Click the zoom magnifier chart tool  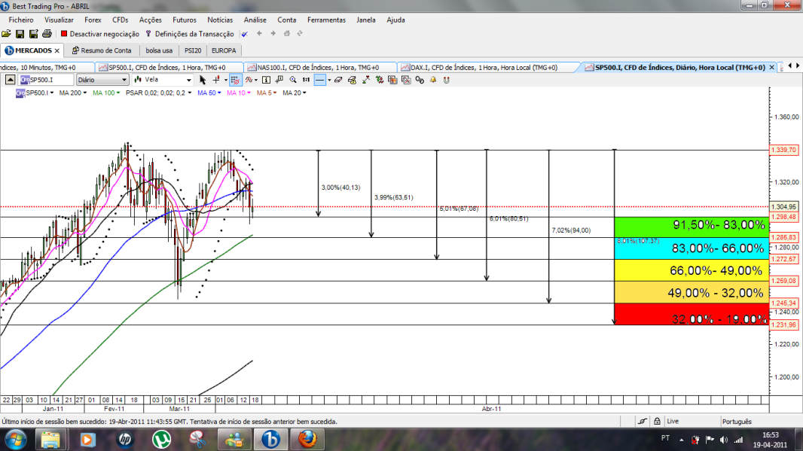293,80
